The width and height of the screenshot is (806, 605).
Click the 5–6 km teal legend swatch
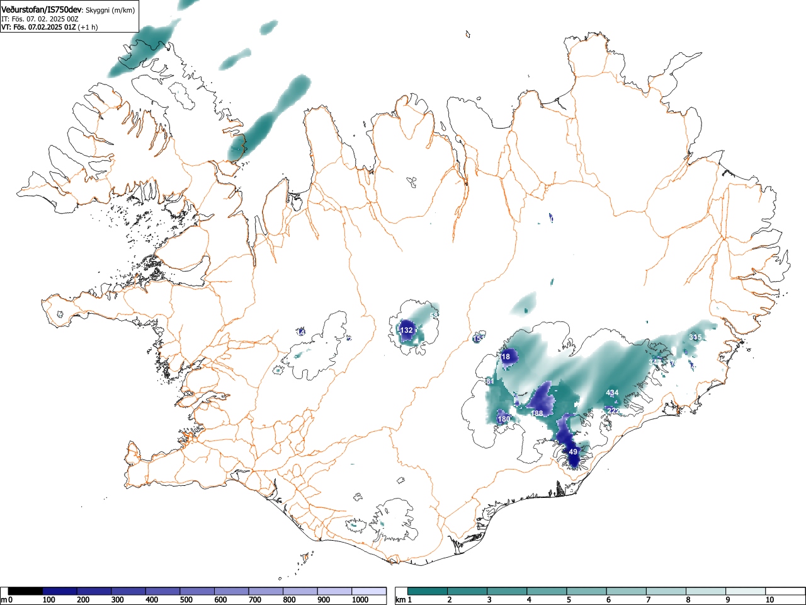(x=587, y=591)
